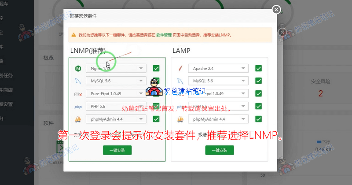Click the 安全风险 count 2
The height and width of the screenshot is (185, 352).
321,93
